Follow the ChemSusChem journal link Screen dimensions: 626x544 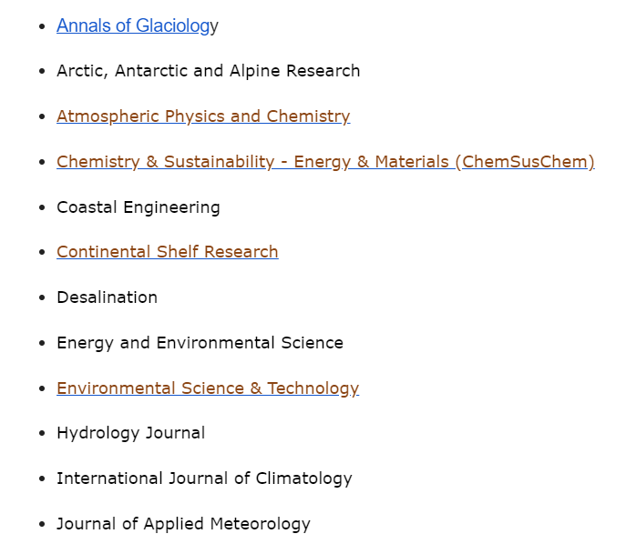(325, 162)
